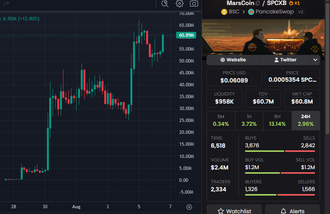This screenshot has width=330, height=214.
Task: Click the FDV $60.7M box
Action: point(263,98)
